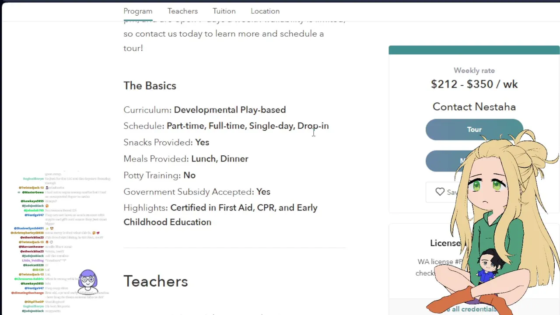560x315 pixels.
Task: Click the Lunch, Dinner meals text
Action: click(220, 159)
